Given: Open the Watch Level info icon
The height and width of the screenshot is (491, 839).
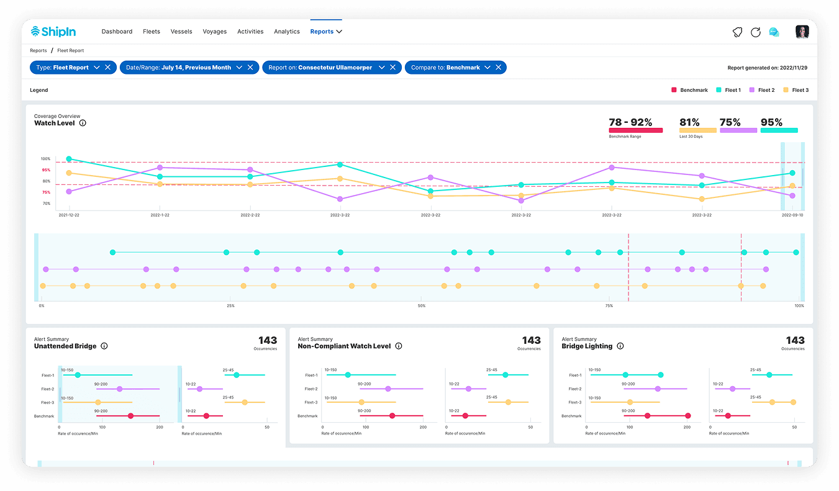Looking at the screenshot, I should [x=84, y=123].
